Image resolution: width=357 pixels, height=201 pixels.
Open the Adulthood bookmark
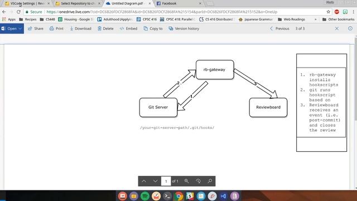point(115,20)
